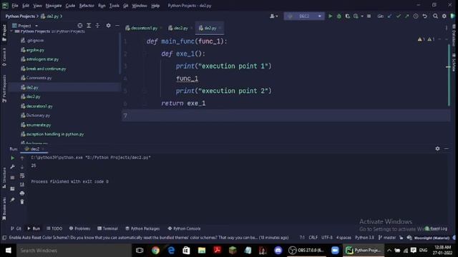Run the DEC2 configuration with green play button

331,16
